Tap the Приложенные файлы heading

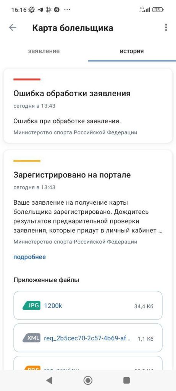click(46, 280)
